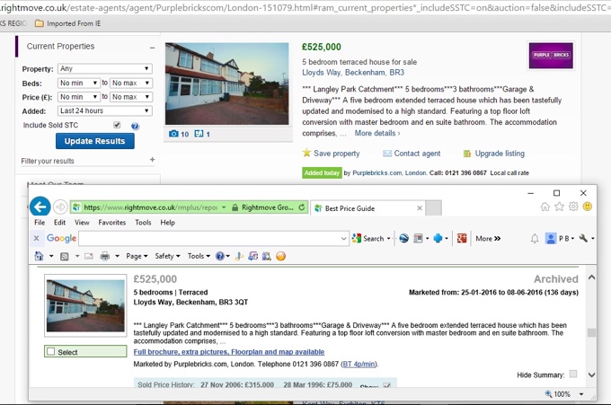This screenshot has width=611, height=405.
Task: Refresh the page in IE address bar
Action: pos(302,207)
